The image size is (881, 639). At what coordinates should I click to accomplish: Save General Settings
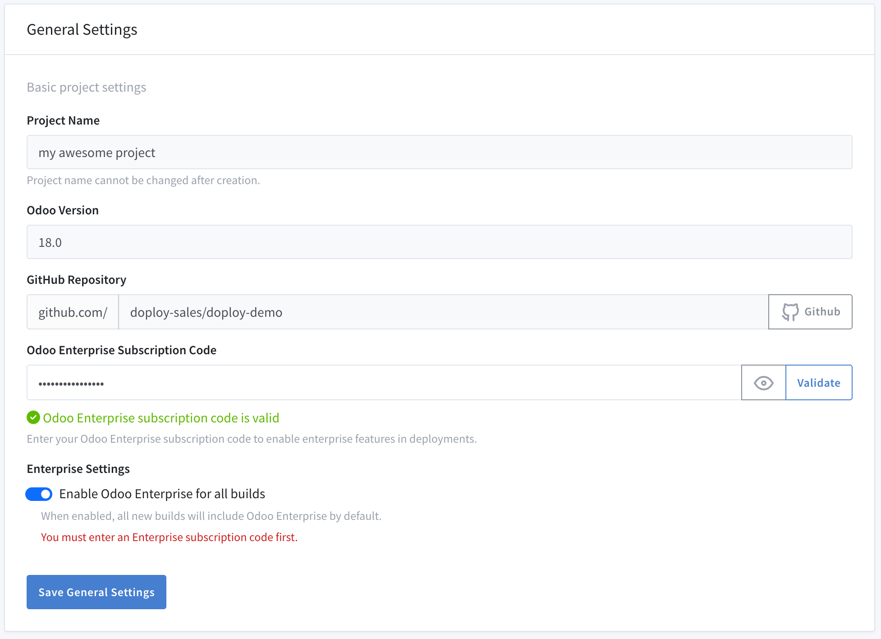point(96,592)
